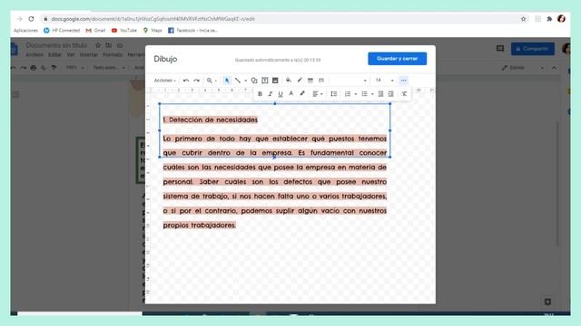
Task: Click the cloud save status icon
Action: pyautogui.click(x=120, y=45)
